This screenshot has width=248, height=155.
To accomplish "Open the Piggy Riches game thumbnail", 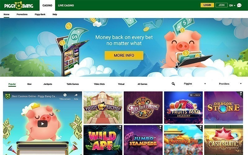I will click(103, 108).
